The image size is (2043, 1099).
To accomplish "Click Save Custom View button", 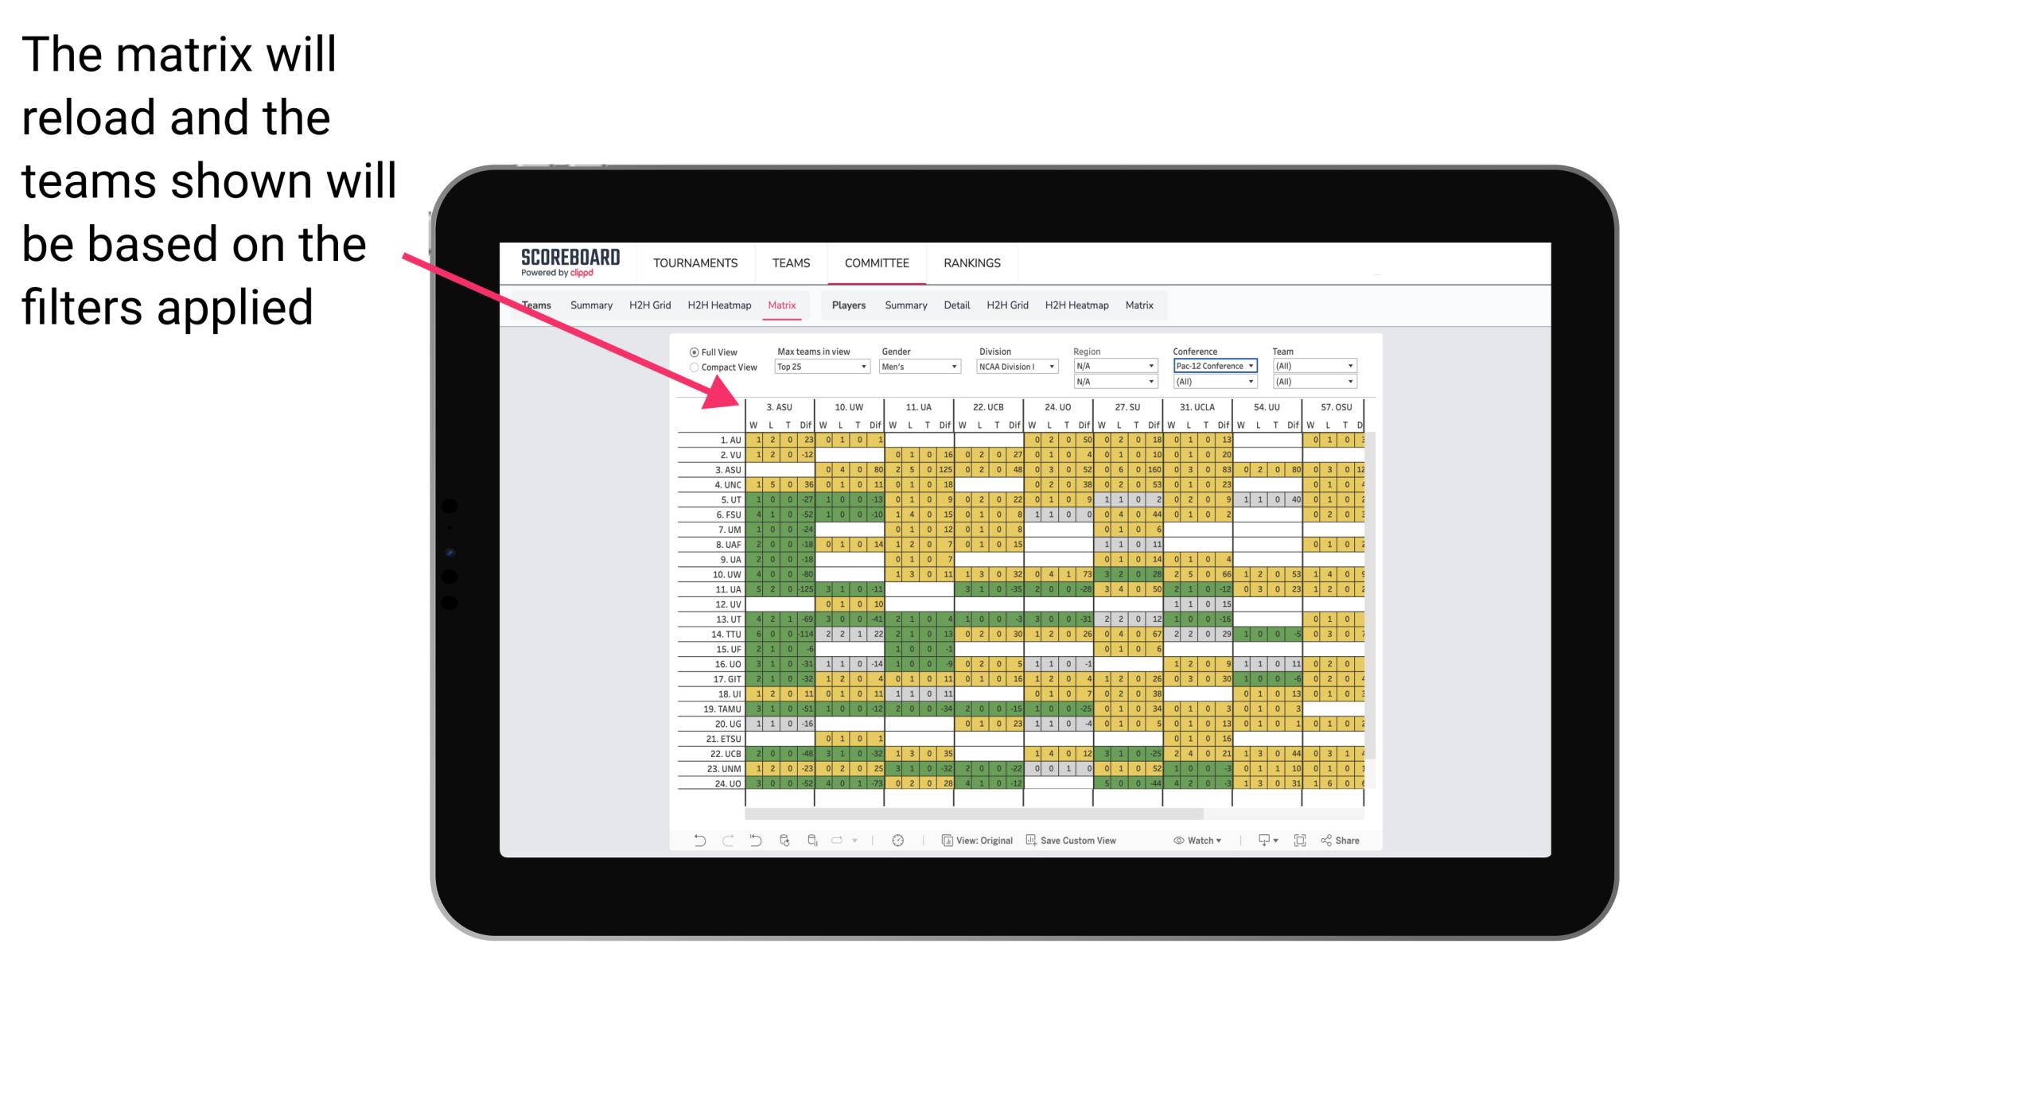I will pos(1090,842).
